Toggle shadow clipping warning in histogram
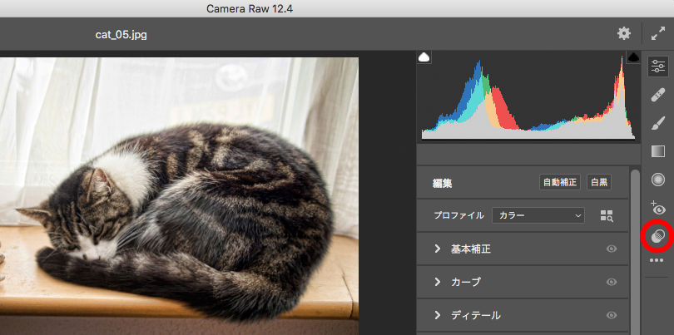This screenshot has width=674, height=335. point(424,57)
